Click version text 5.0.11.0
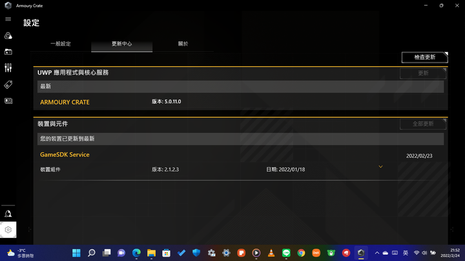Image resolution: width=465 pixels, height=261 pixels. 172,102
